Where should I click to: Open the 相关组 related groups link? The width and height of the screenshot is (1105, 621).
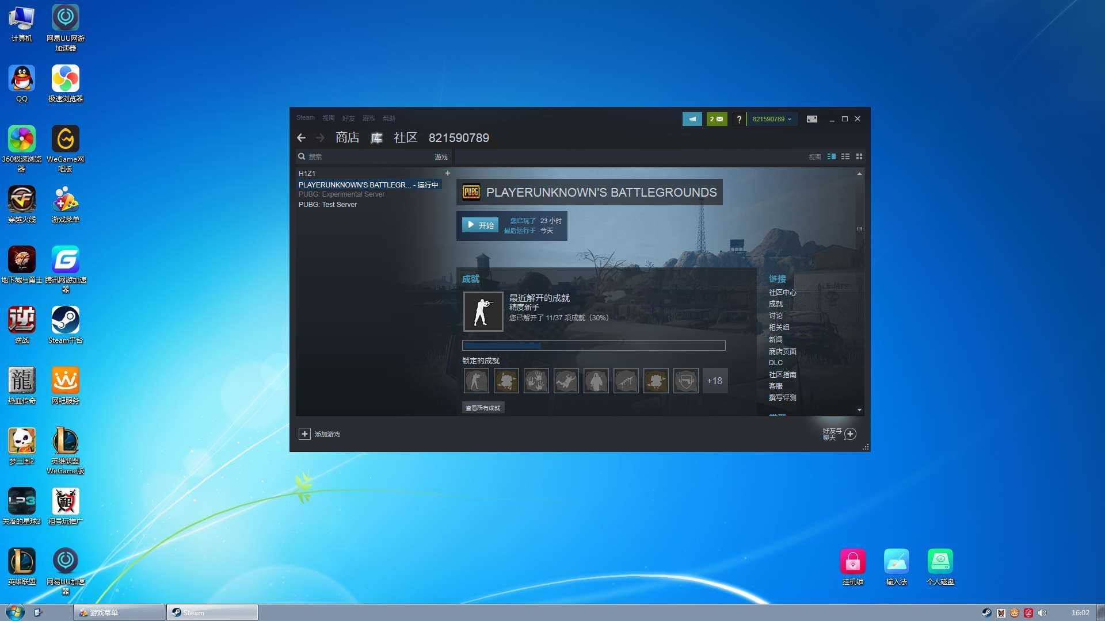click(x=779, y=327)
